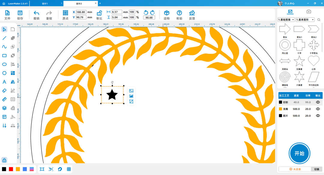Click the 撤销 undo icon
This screenshot has width=324, height=175.
pyautogui.click(x=36, y=13)
